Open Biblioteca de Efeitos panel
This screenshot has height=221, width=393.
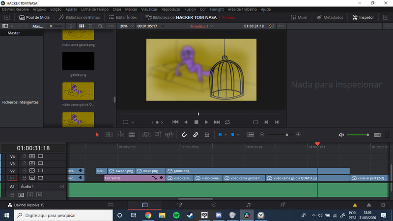point(79,17)
